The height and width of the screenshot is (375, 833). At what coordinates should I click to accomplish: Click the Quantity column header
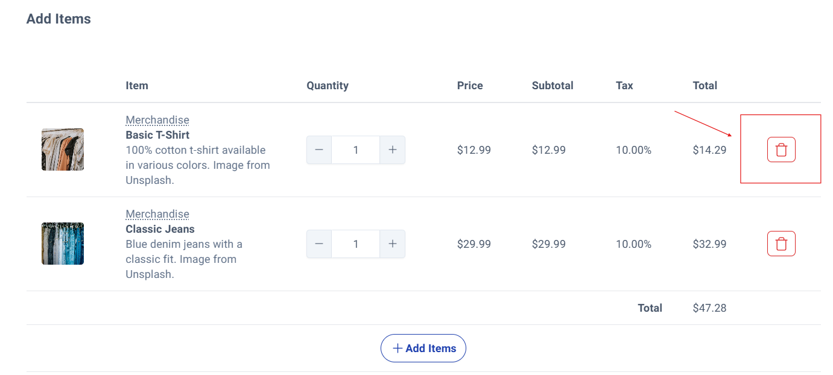(328, 86)
